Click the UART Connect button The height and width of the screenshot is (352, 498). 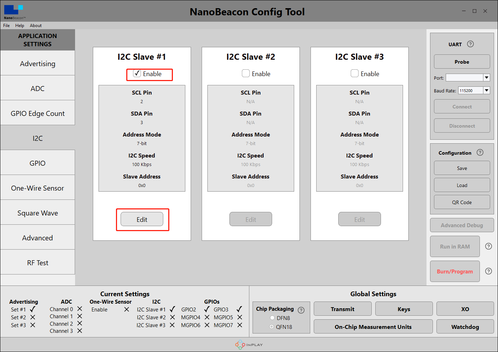coord(462,106)
